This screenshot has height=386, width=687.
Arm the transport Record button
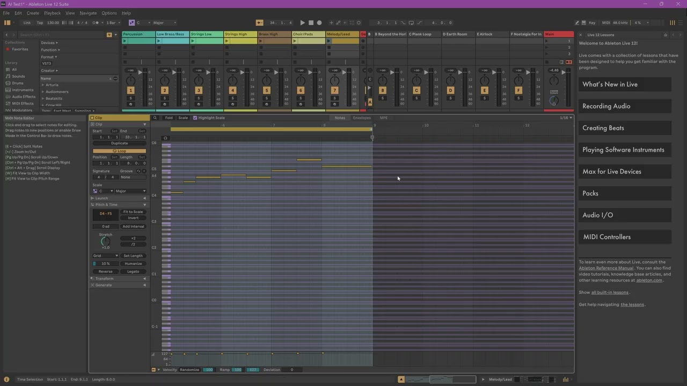point(319,23)
